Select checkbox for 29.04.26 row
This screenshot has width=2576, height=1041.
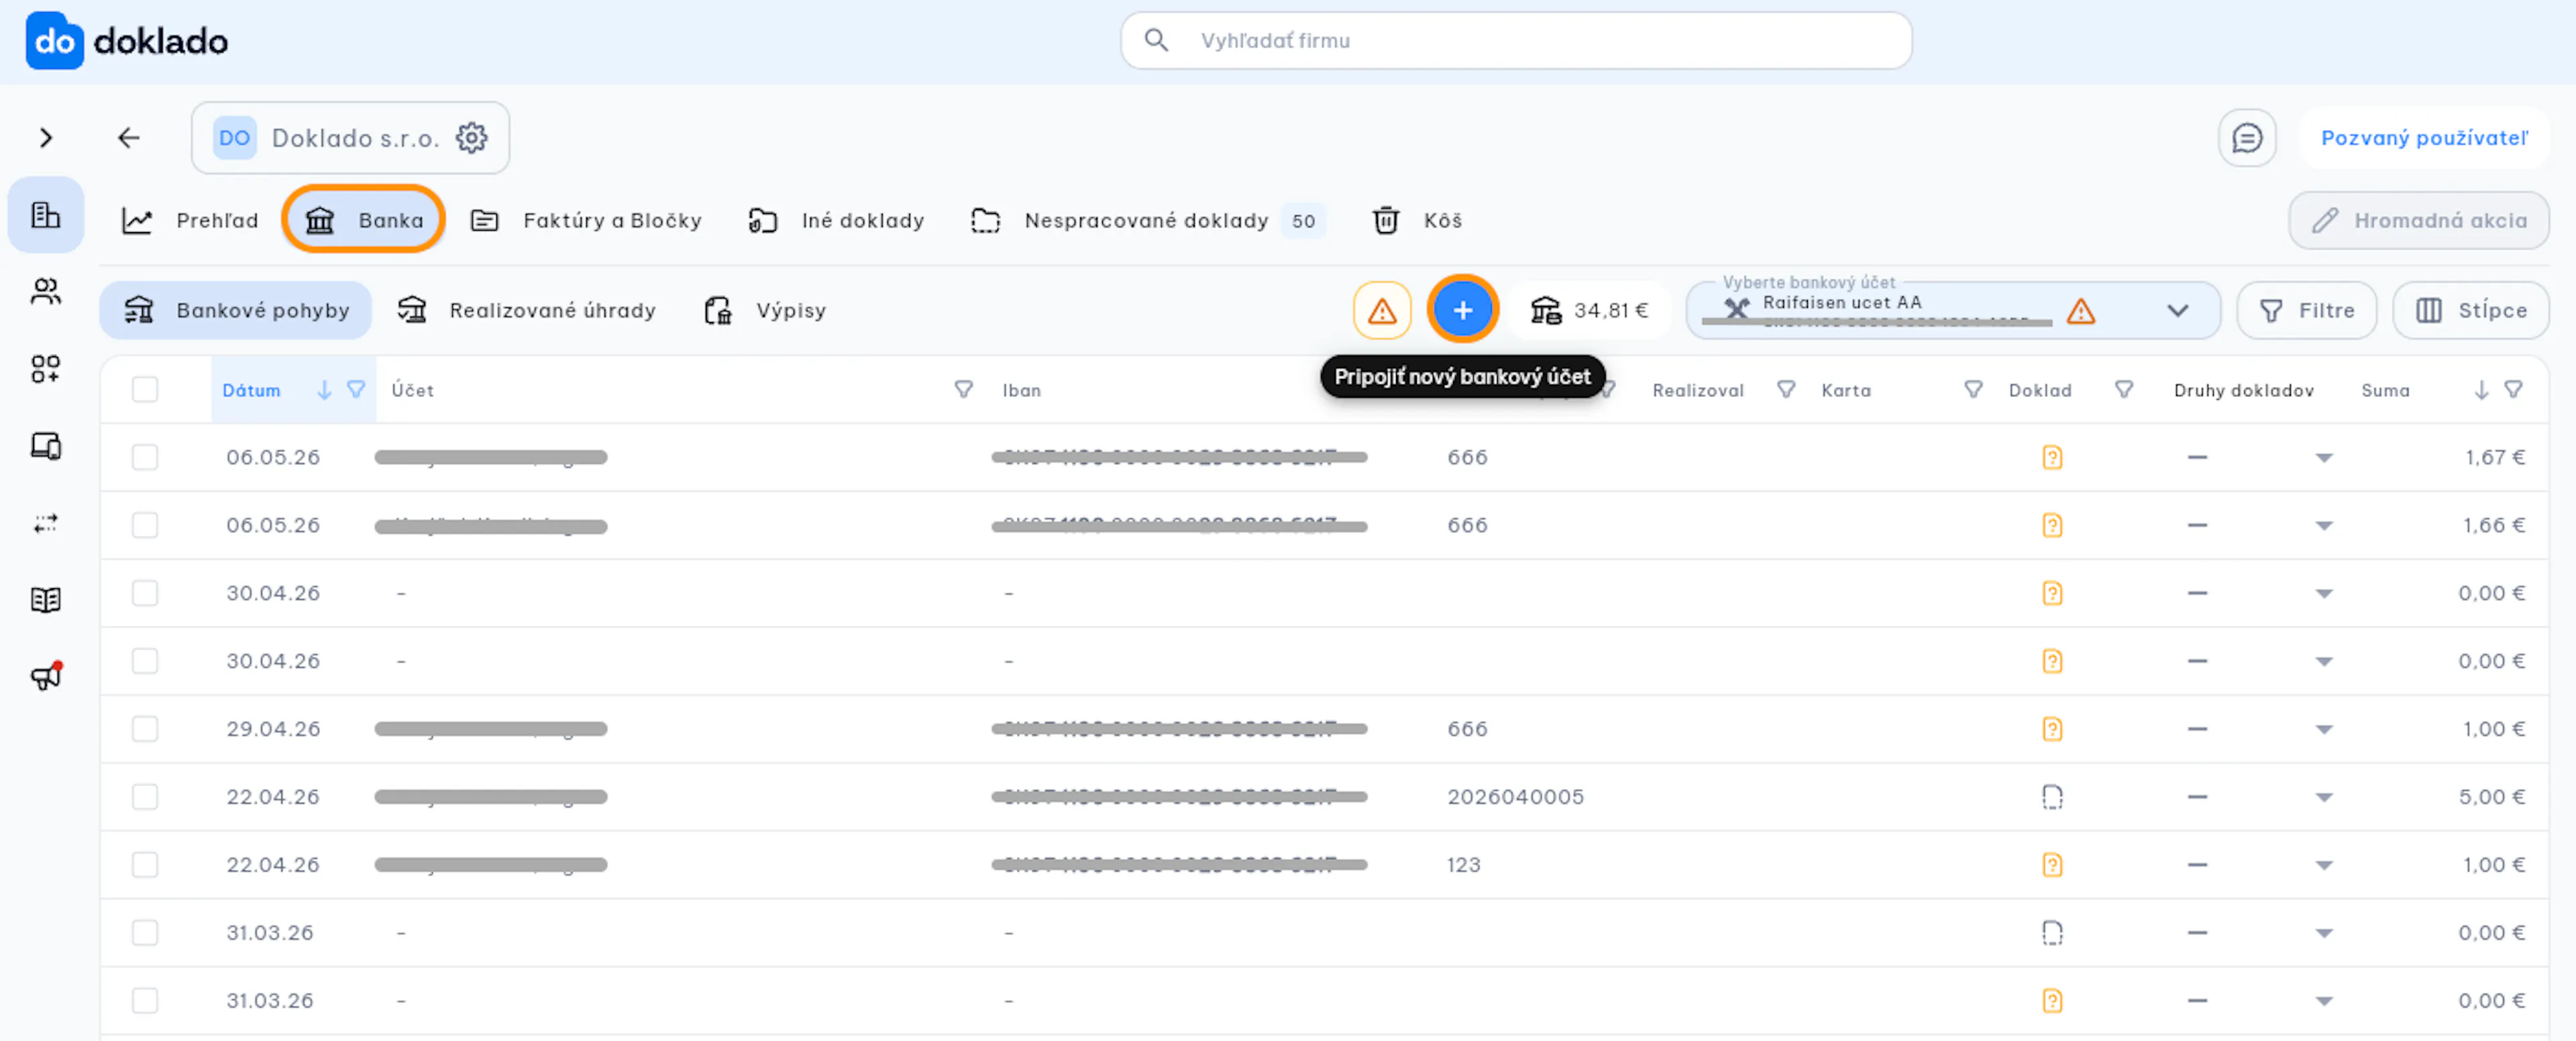point(145,730)
